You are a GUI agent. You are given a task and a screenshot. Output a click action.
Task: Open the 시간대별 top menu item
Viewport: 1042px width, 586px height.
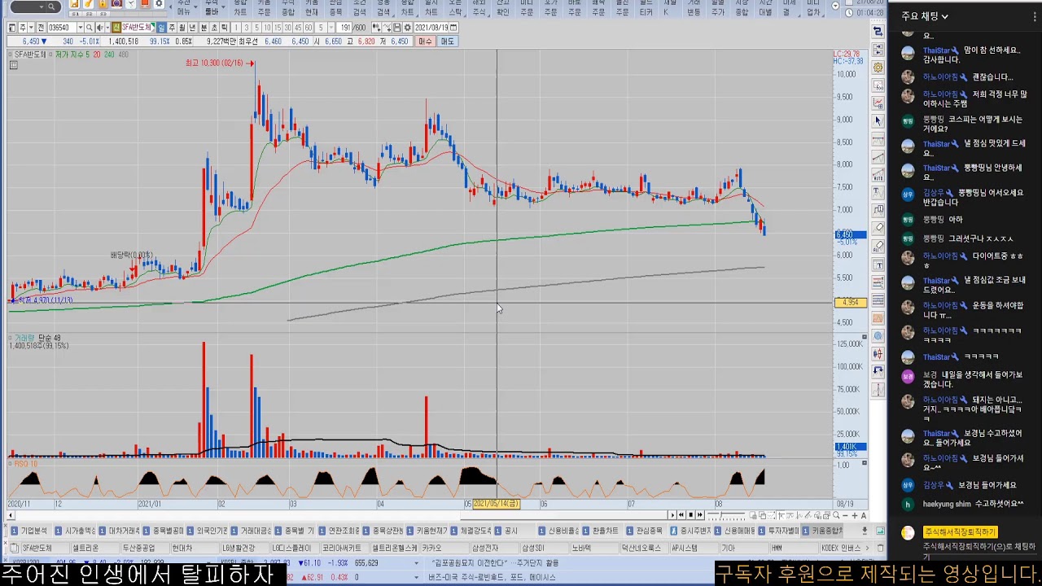[765, 8]
